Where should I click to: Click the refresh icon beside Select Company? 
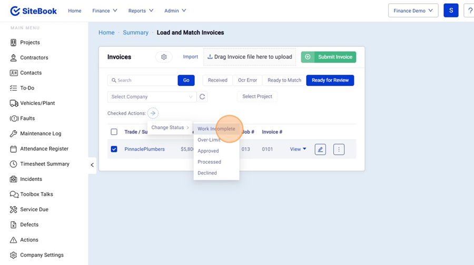click(202, 97)
